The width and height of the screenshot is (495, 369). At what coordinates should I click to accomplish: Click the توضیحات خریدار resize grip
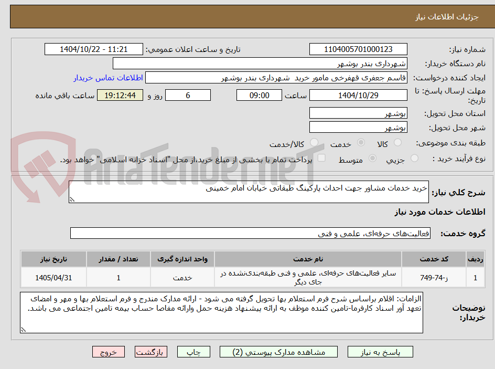pos(23,330)
